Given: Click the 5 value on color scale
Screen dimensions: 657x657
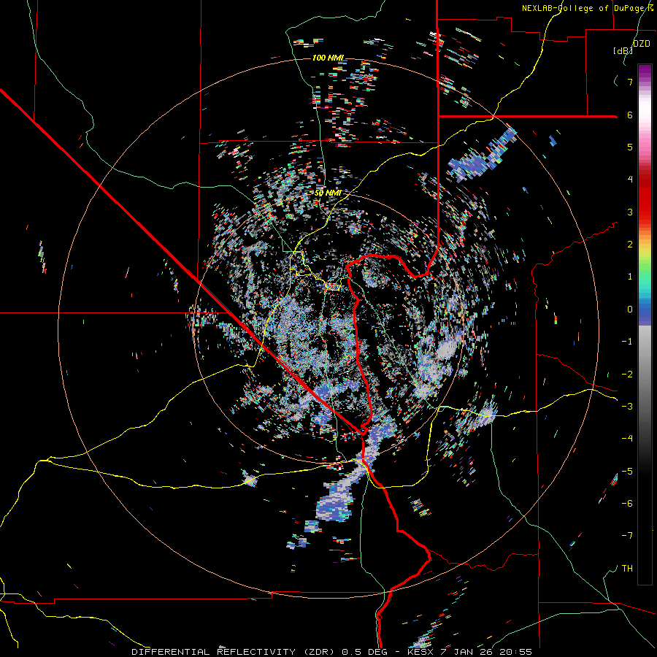Looking at the screenshot, I should [630, 147].
